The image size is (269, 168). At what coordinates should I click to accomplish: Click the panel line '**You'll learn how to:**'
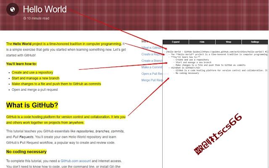185,57
